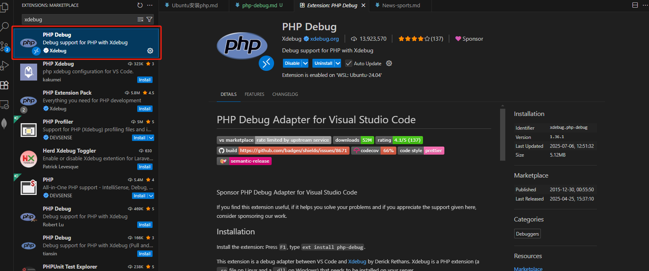Install PHP Debug by tiansin
Viewport: 649px width, 271px height.
(145, 254)
